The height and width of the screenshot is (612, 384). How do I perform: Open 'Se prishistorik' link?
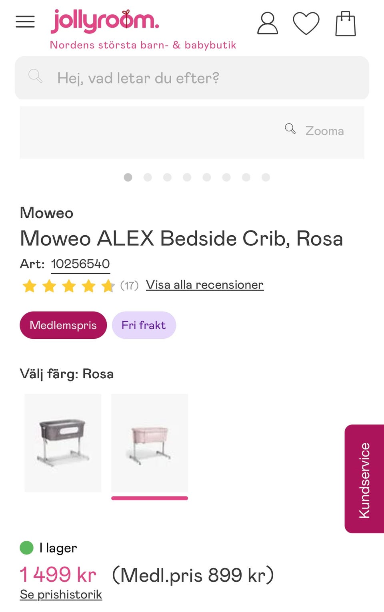coord(61,594)
